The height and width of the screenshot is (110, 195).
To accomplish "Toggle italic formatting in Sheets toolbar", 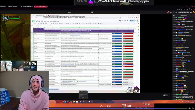I will pos(72,24).
